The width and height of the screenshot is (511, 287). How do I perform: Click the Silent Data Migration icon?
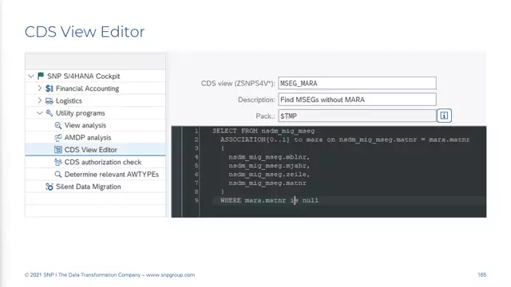pyautogui.click(x=50, y=187)
